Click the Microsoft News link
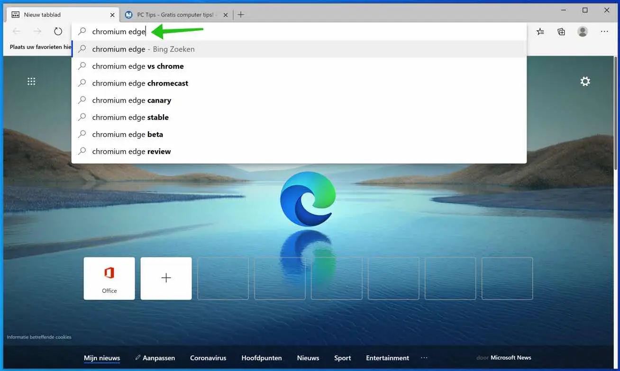The height and width of the screenshot is (371, 620). [x=511, y=358]
